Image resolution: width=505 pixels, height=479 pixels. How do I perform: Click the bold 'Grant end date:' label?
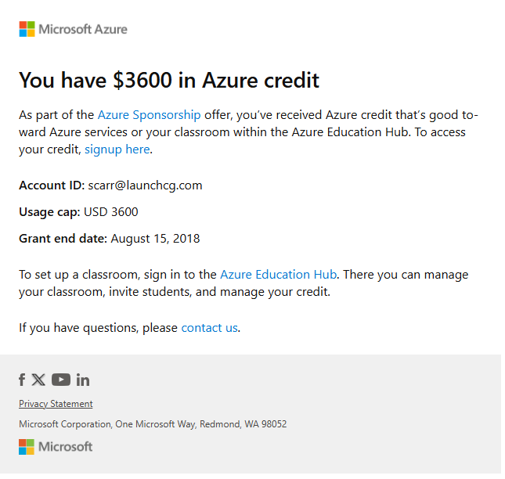[63, 239]
